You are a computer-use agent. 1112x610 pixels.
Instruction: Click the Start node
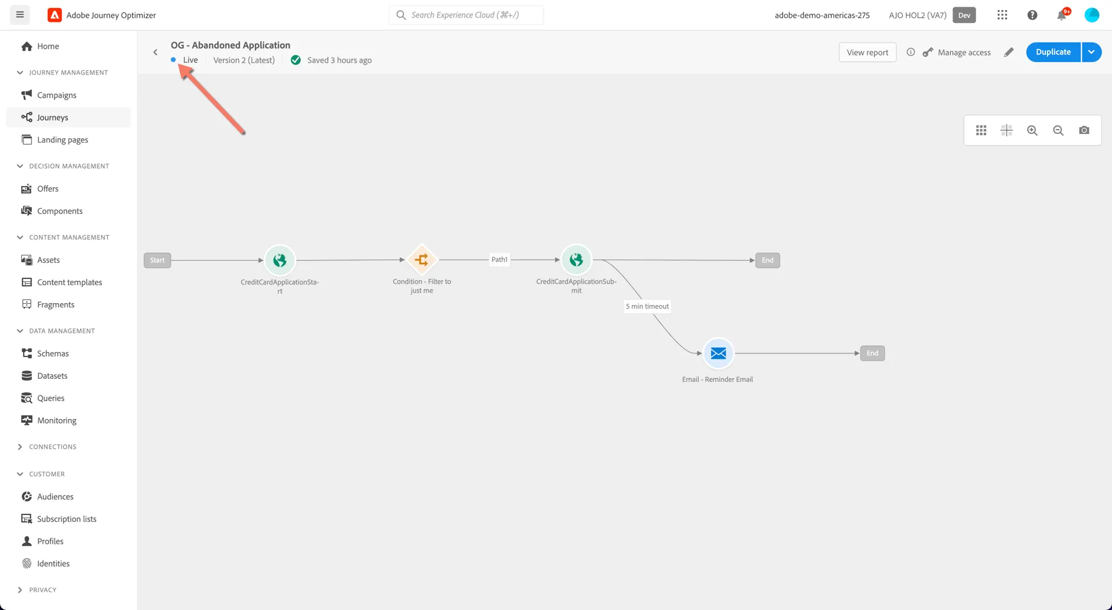(x=158, y=260)
